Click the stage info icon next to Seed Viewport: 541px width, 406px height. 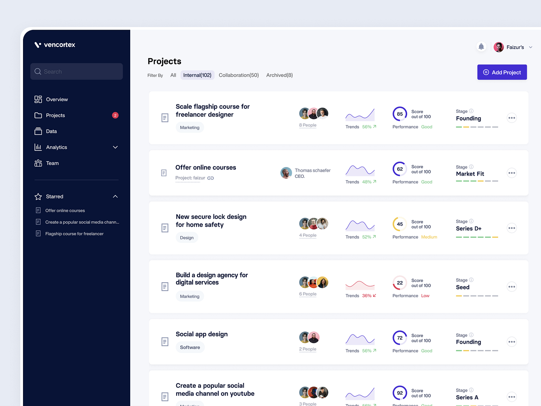point(471,280)
